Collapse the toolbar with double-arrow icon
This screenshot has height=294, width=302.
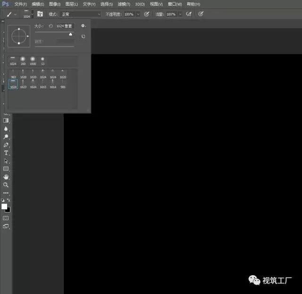coord(3,21)
